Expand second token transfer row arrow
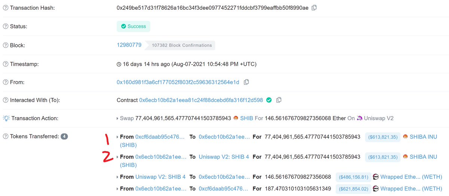The height and width of the screenshot is (196, 449). pyautogui.click(x=118, y=157)
